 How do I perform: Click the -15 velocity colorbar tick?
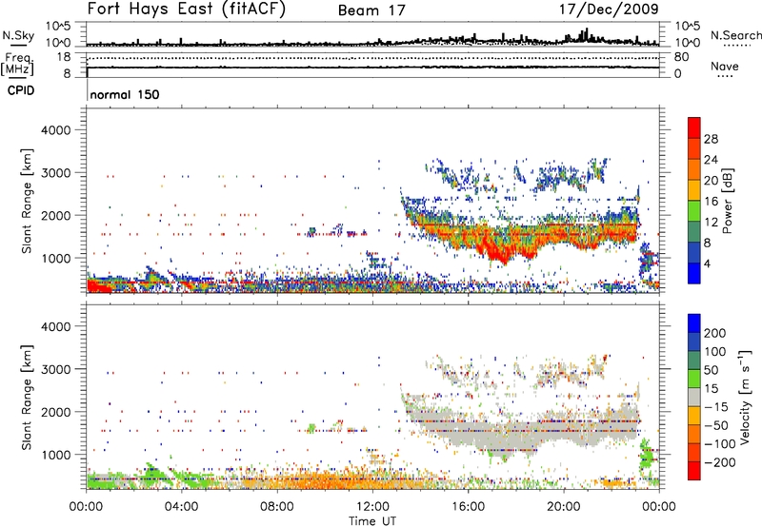[x=716, y=407]
